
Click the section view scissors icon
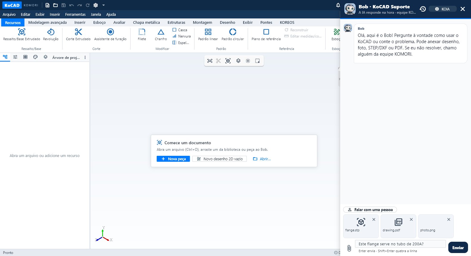(219, 61)
